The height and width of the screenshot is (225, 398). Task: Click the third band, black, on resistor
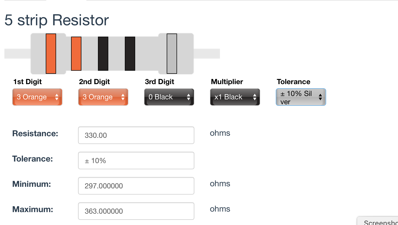103,54
